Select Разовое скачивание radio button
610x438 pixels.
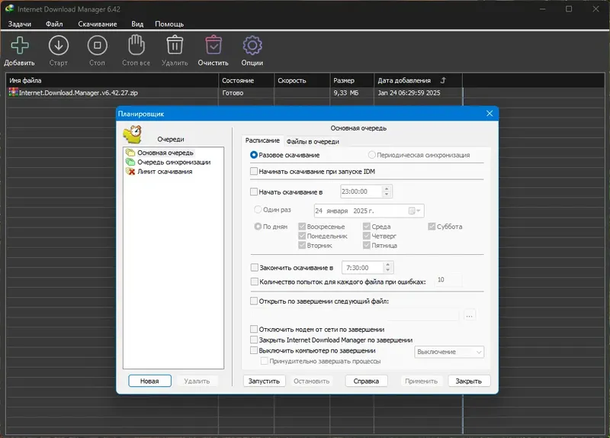[x=254, y=155]
